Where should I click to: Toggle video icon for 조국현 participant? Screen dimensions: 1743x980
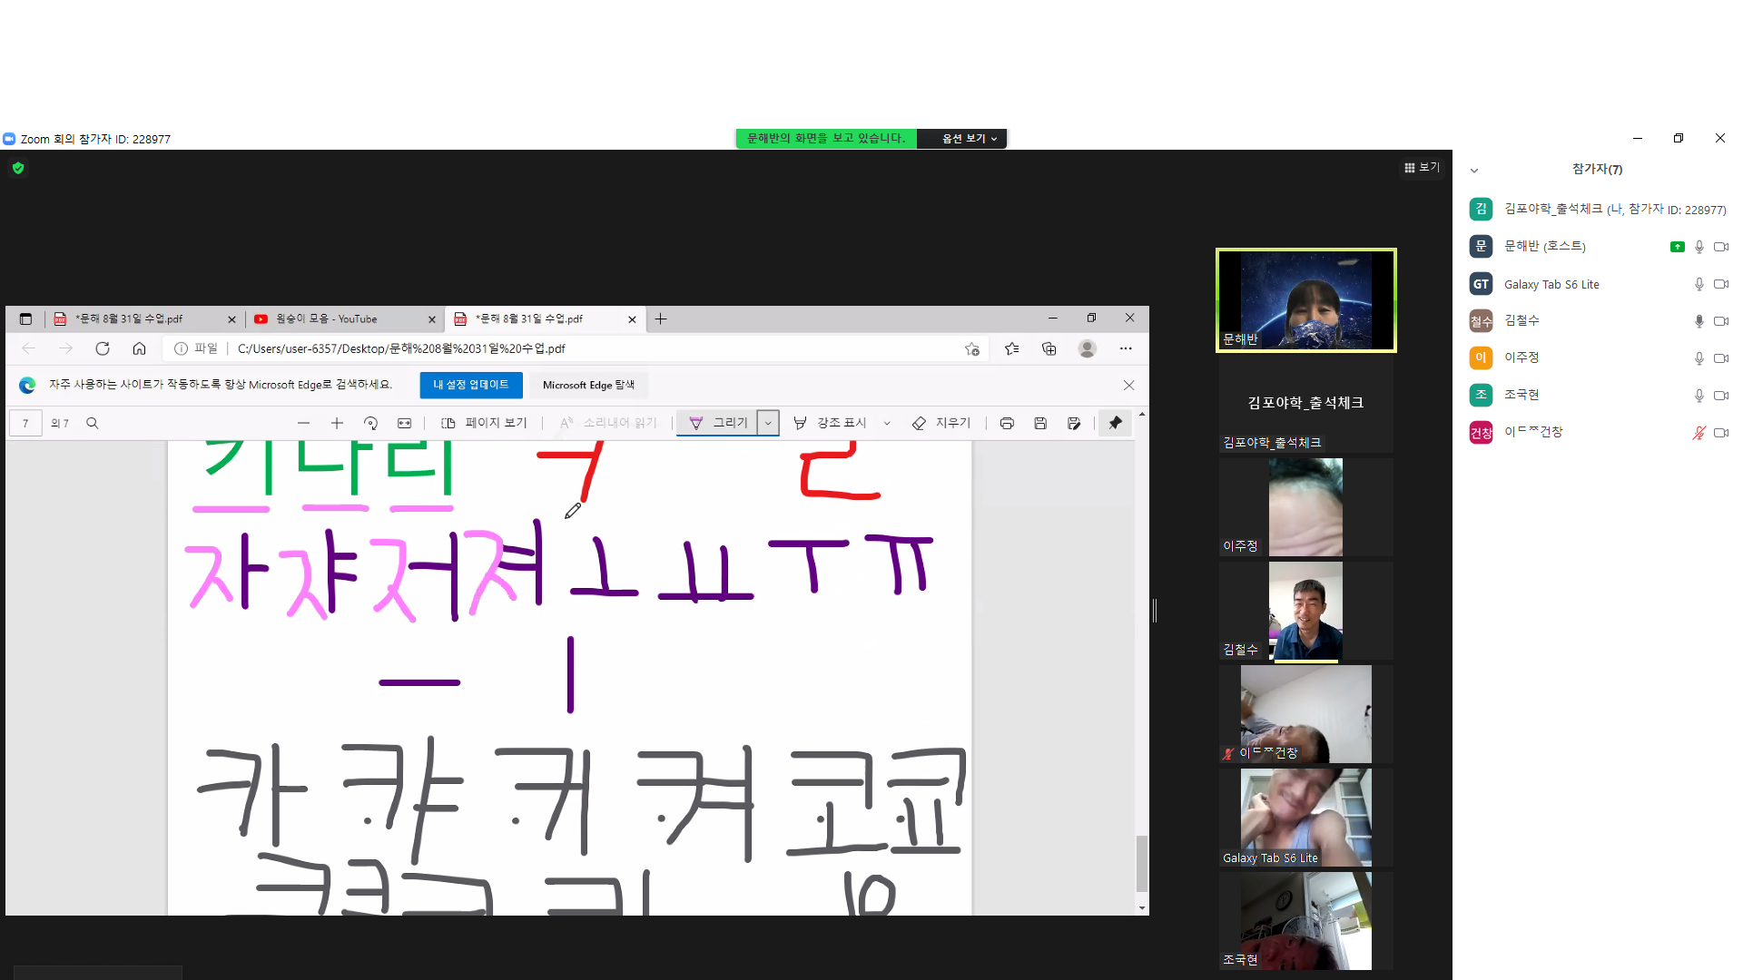(x=1720, y=396)
